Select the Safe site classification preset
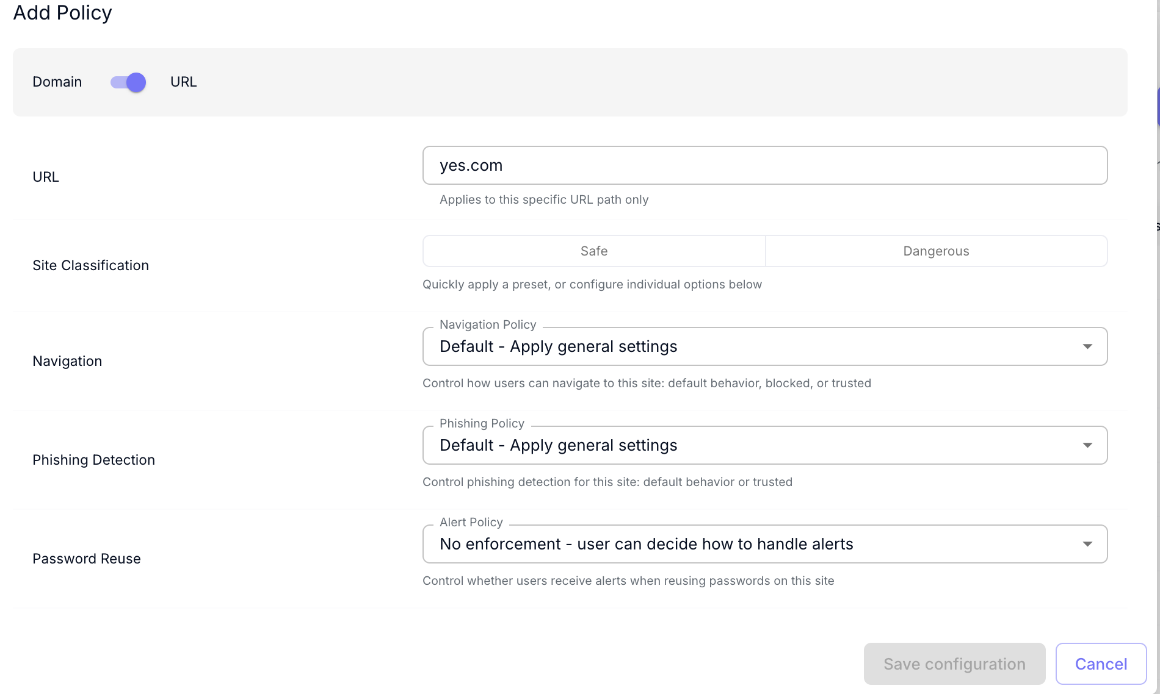This screenshot has height=694, width=1160. tap(594, 251)
